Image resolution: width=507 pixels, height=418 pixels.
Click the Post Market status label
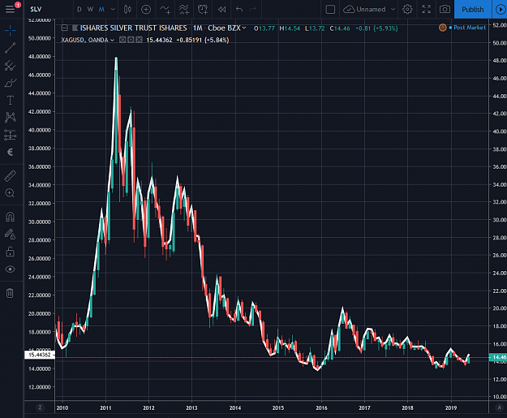(470, 28)
